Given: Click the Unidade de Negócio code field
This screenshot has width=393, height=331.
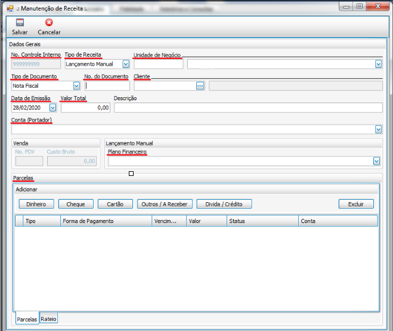Looking at the screenshot, I should tap(159, 64).
